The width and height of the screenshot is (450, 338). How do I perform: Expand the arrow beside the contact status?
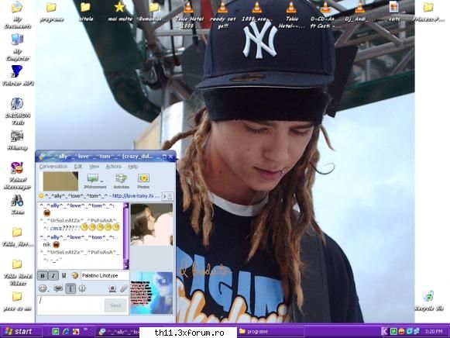point(165,196)
